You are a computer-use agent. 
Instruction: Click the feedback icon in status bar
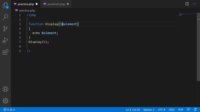pyautogui.click(x=188, y=110)
